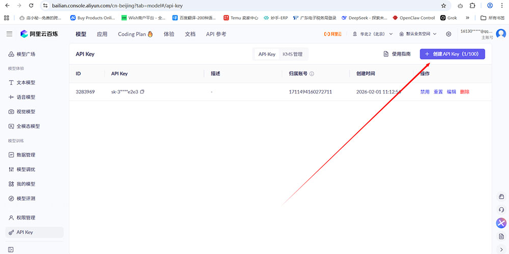509x254 pixels.
Task: Switch to the 模型 top navigation tab
Action: click(x=81, y=34)
